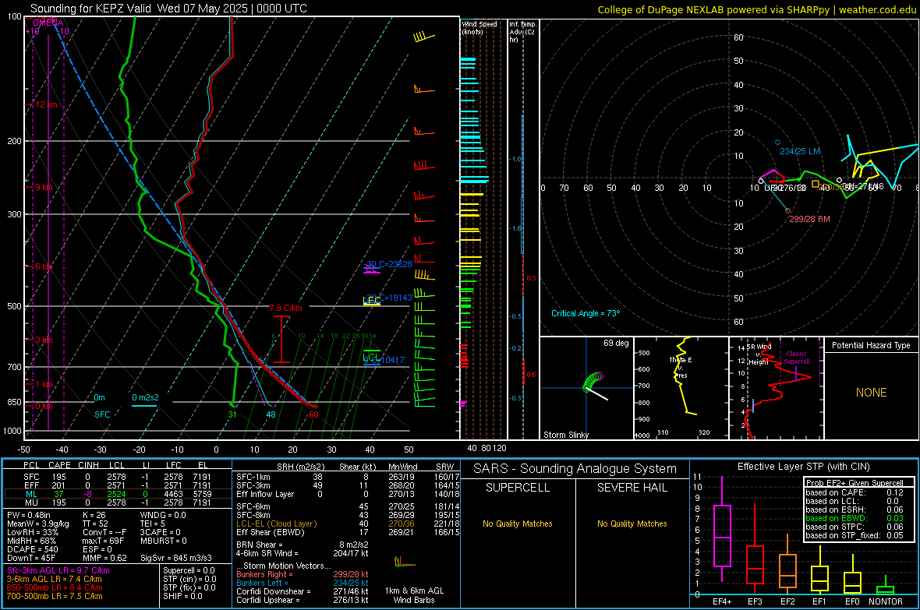This screenshot has width=920, height=610.
Task: Click the '0 m2s2' effective SRH label
Action: (x=145, y=397)
